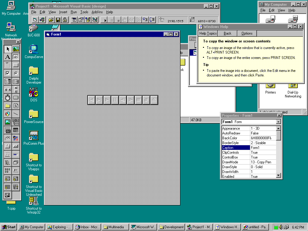The width and height of the screenshot is (308, 231).
Task: Expand the Form1 object dropdown in Properties
Action: (x=278, y=122)
